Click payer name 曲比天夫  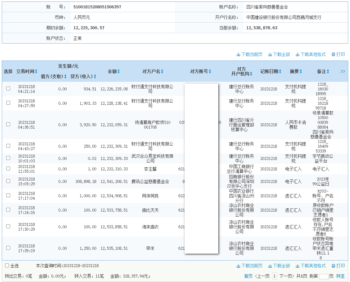[150, 210]
